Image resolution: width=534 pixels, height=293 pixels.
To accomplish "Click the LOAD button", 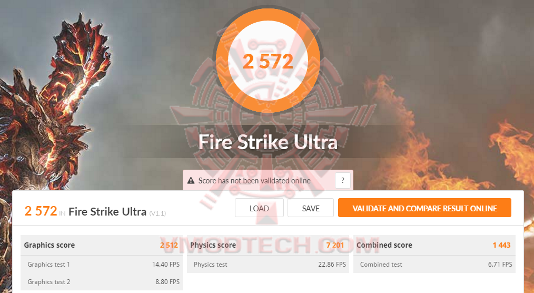I will (259, 208).
